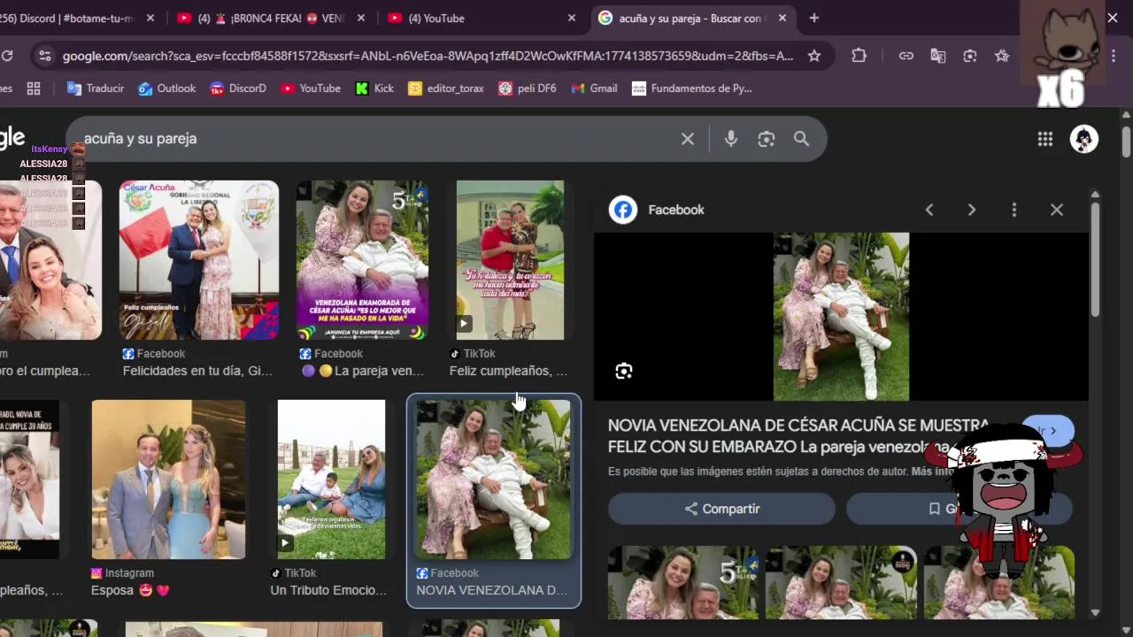
Task: Close the Discord browser tab
Action: pos(150,18)
